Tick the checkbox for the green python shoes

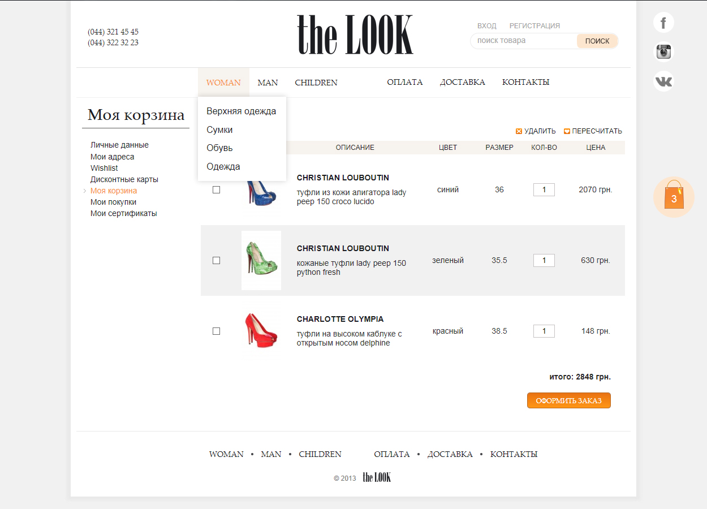point(216,261)
